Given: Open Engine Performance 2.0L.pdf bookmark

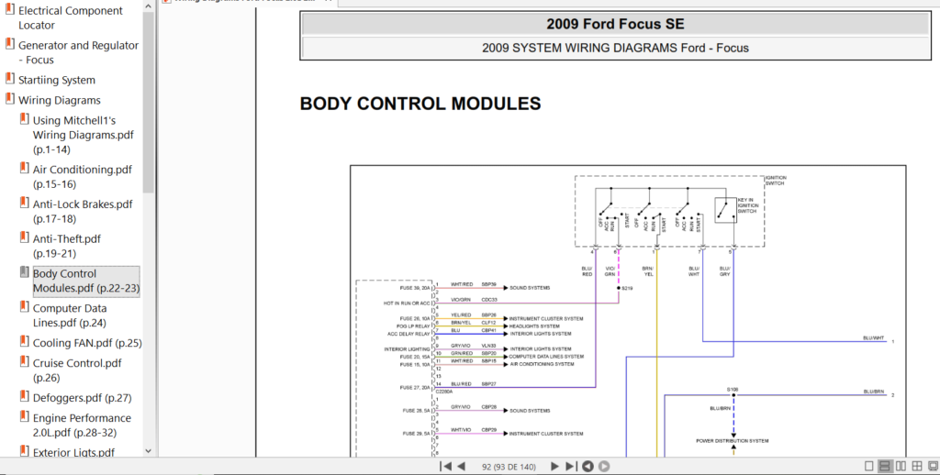Looking at the screenshot, I should point(82,425).
